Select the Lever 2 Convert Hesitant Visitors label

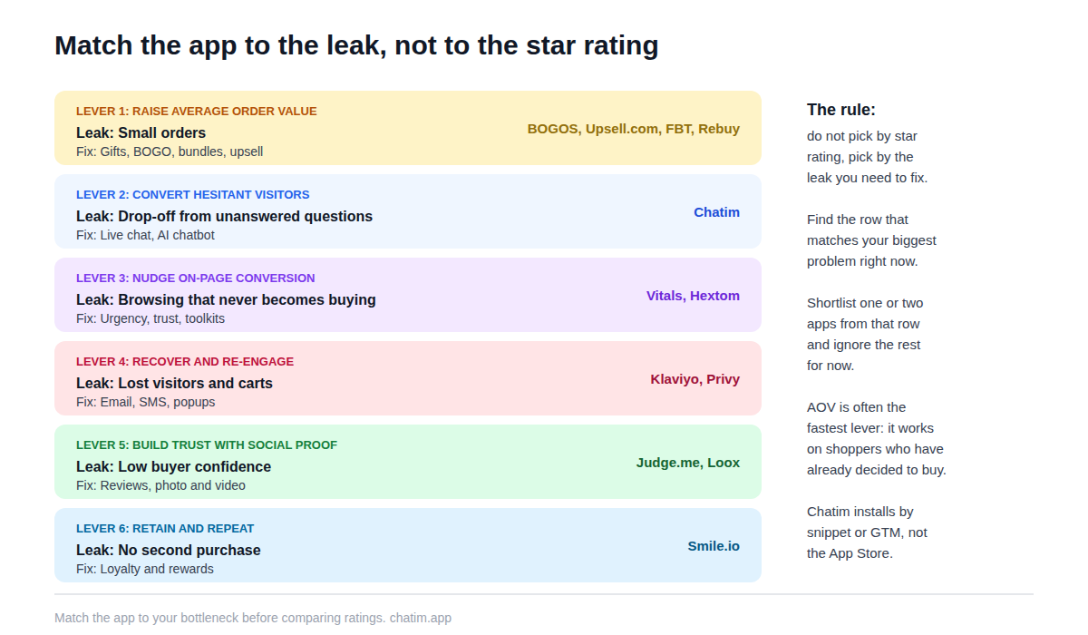pos(193,195)
